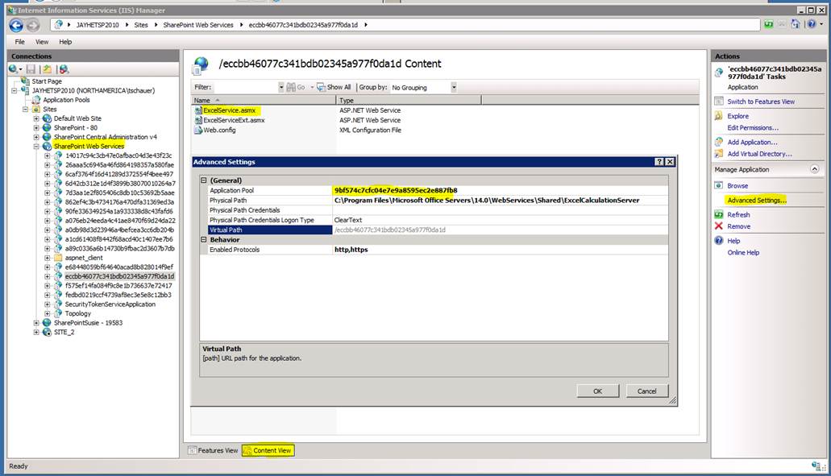Cancel the Advanced Settings dialog
Screen dimensions: 831x476
pyautogui.click(x=647, y=391)
